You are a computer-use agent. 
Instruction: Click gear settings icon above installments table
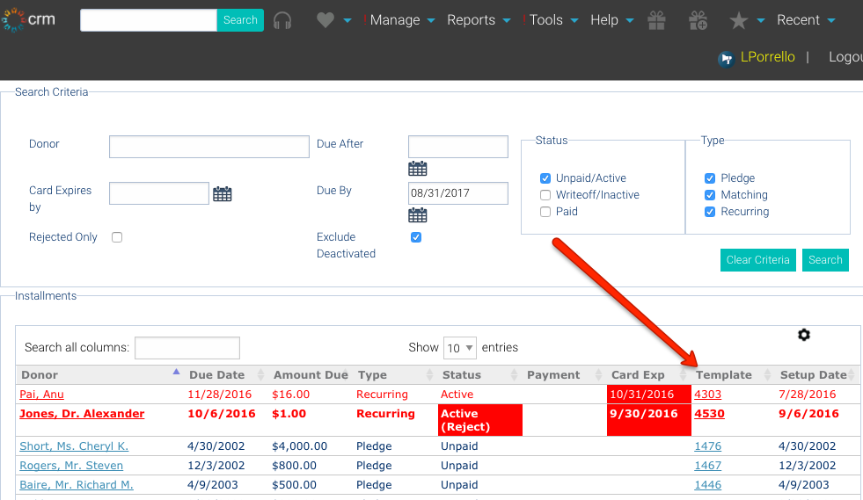[x=803, y=335]
